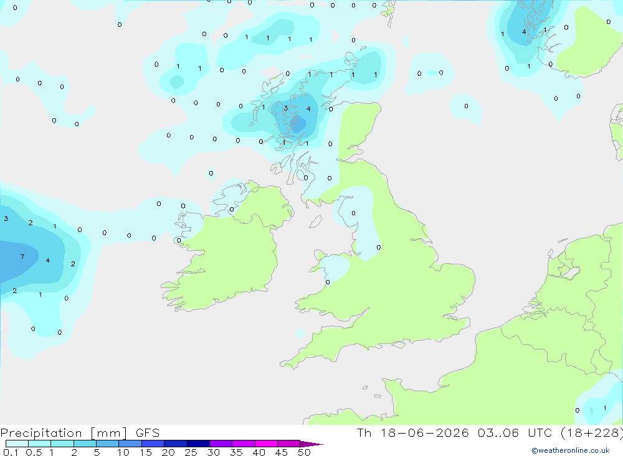
Task: Click the "25" legend label
Action: click(191, 452)
